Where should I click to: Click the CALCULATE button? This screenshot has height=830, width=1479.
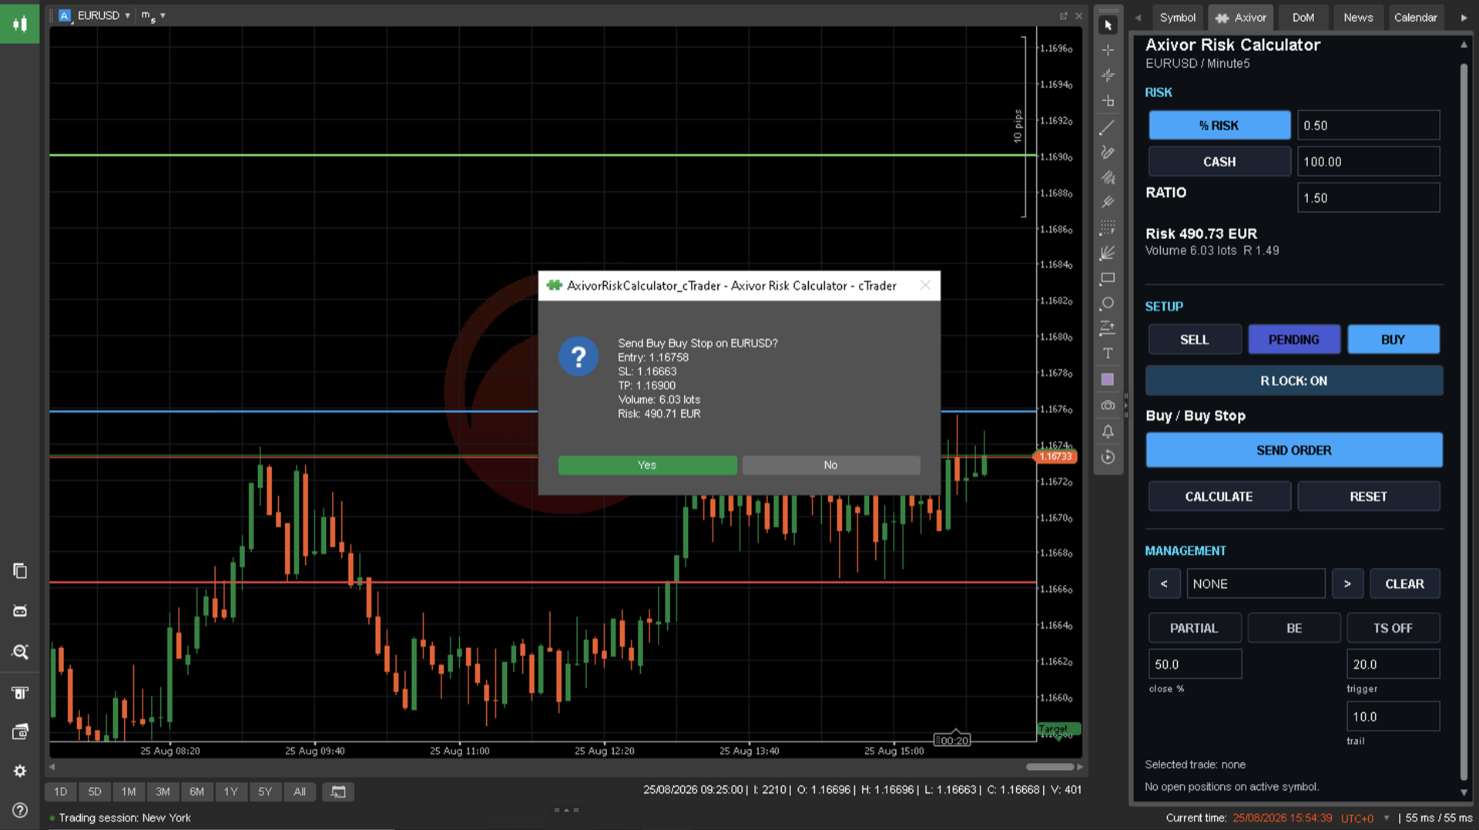tap(1219, 497)
